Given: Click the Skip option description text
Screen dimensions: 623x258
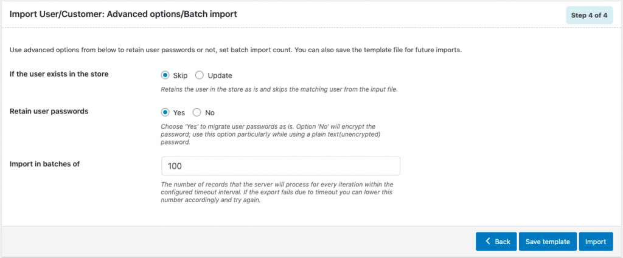Looking at the screenshot, I should coord(279,89).
